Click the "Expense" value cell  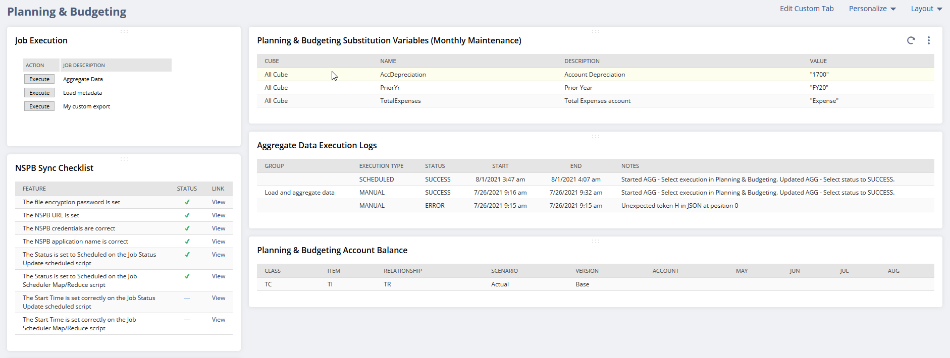point(824,101)
